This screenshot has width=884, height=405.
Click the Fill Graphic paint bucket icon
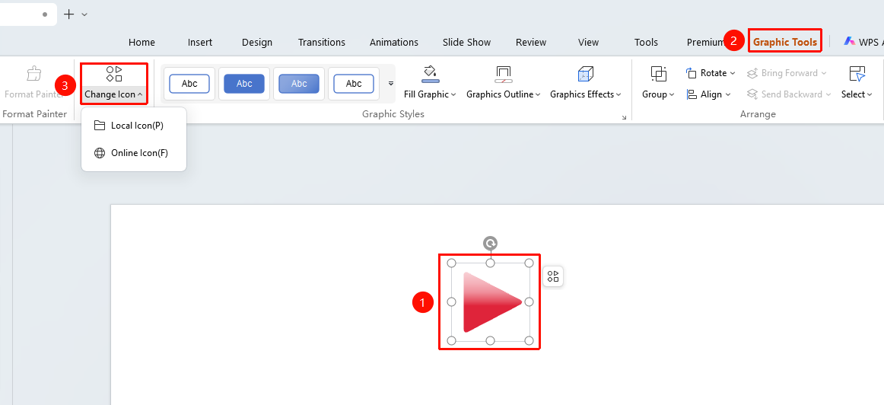click(x=430, y=74)
